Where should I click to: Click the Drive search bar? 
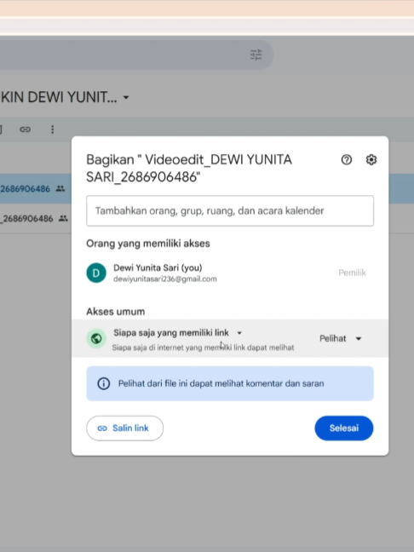(x=136, y=55)
